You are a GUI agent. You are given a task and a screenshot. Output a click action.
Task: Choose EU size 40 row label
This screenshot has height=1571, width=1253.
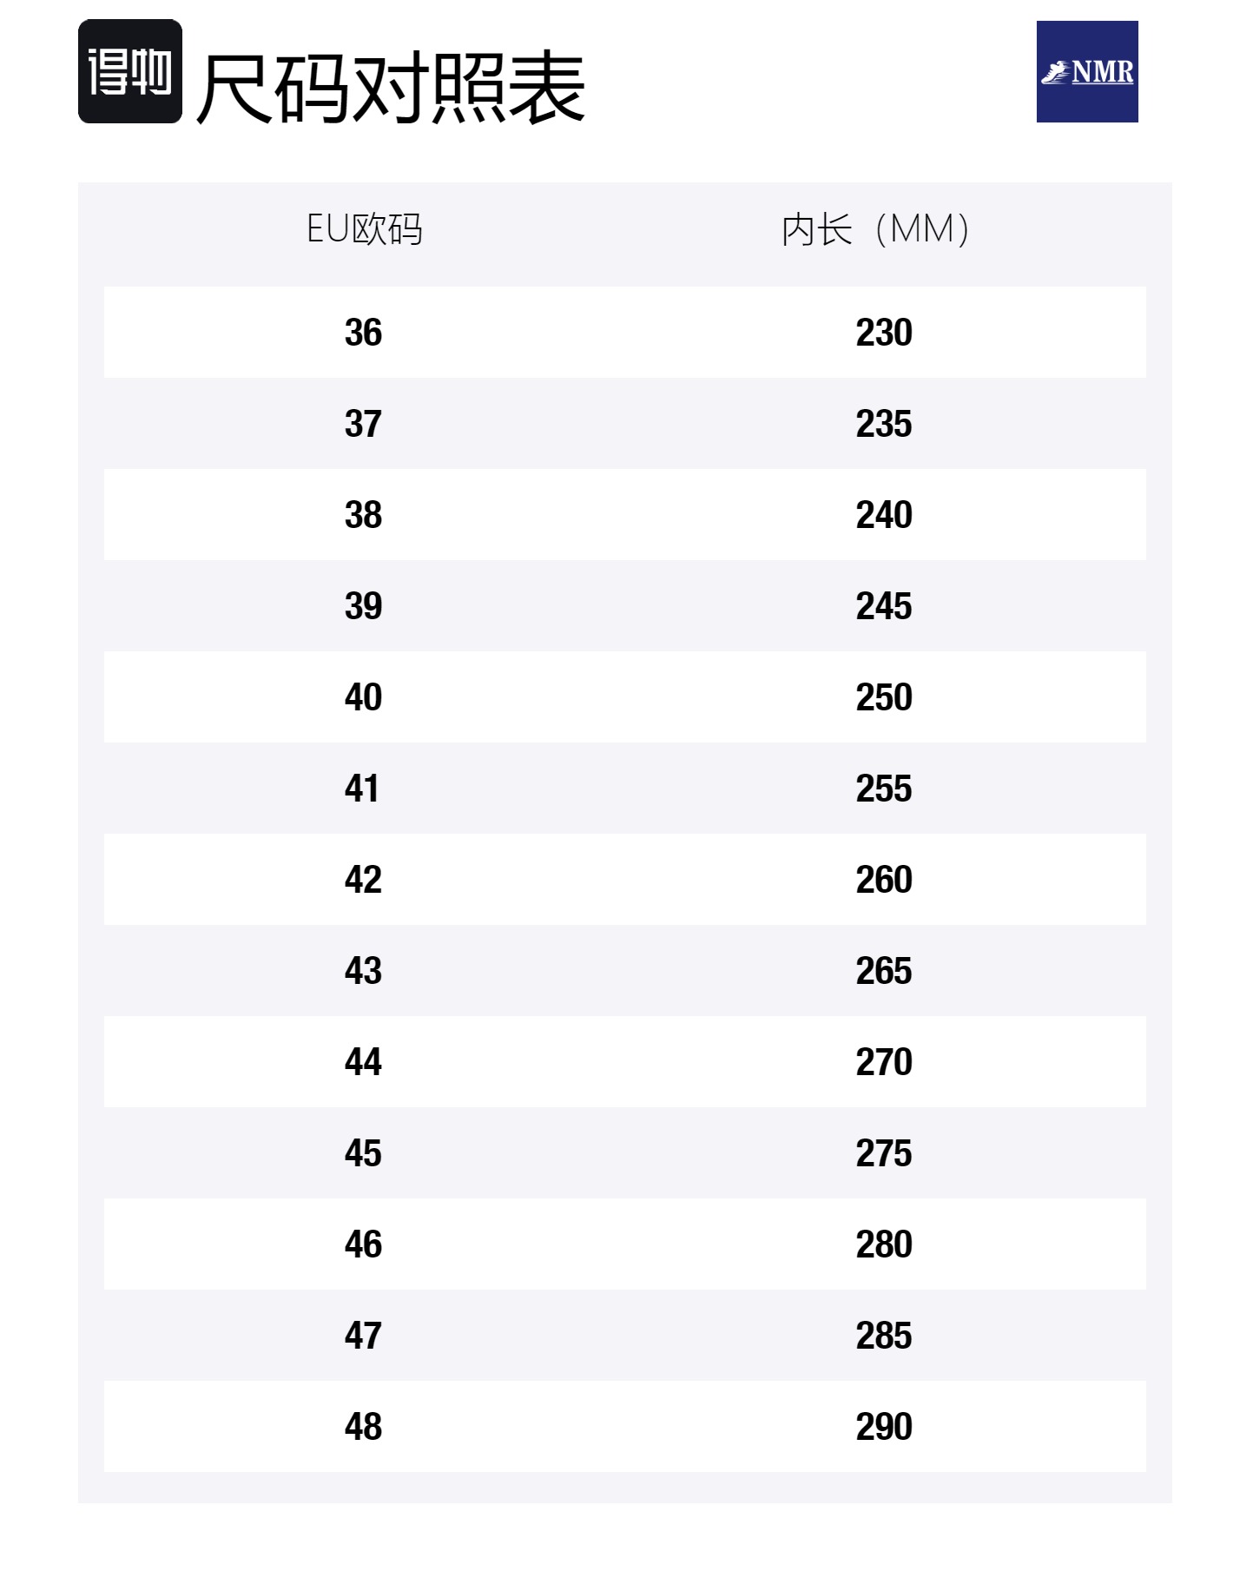click(x=363, y=697)
